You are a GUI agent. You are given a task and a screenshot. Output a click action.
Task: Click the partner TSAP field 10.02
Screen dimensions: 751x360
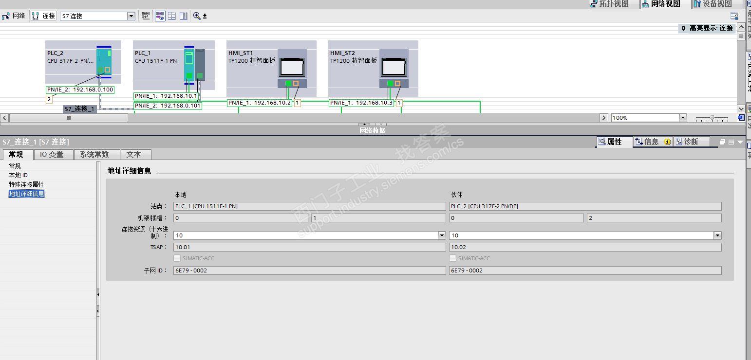coord(585,247)
